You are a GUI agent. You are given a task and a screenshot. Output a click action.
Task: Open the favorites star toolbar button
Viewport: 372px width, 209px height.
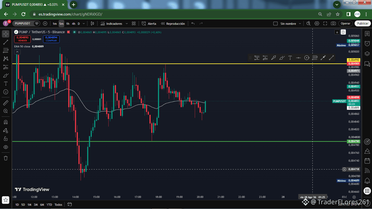(6, 200)
